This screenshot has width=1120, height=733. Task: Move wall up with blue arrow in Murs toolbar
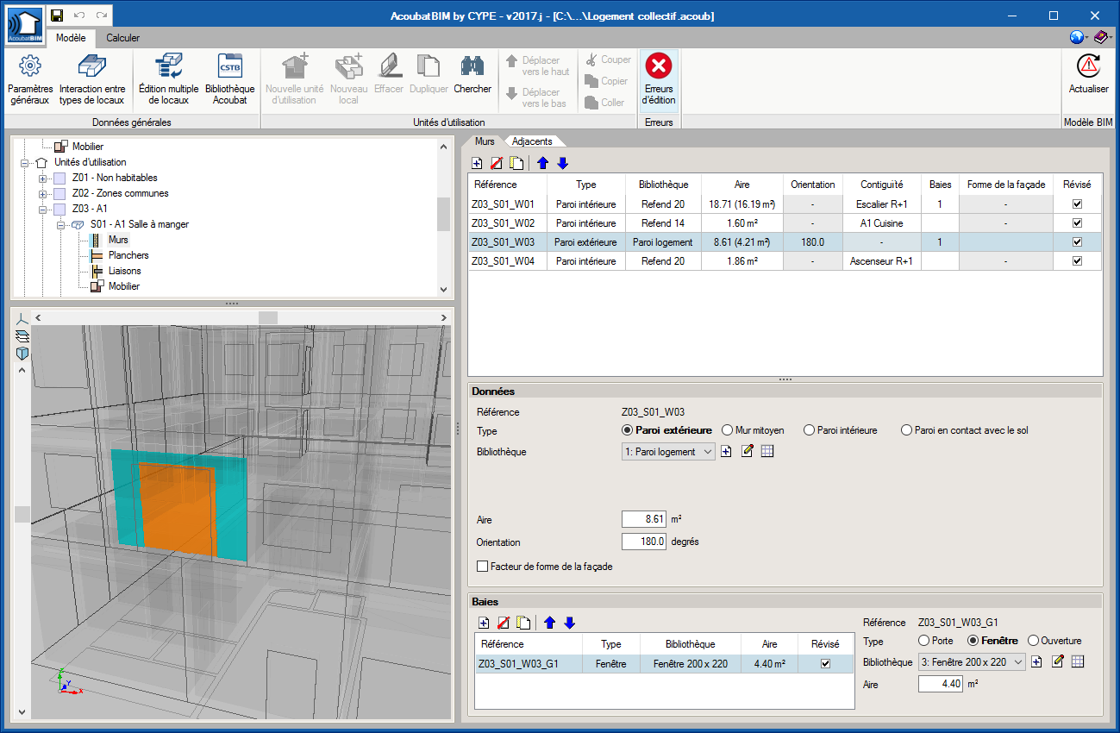tap(543, 163)
